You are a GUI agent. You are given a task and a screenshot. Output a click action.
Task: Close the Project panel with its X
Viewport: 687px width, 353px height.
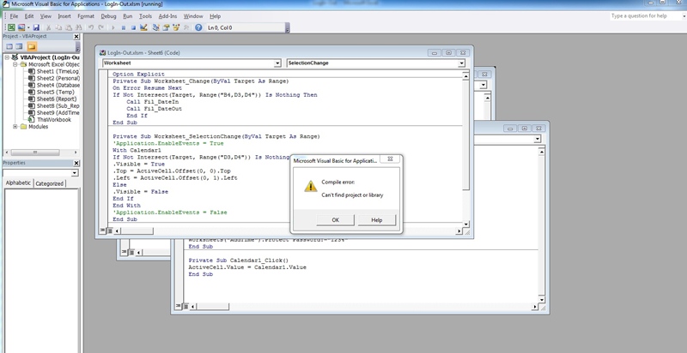pyautogui.click(x=77, y=38)
